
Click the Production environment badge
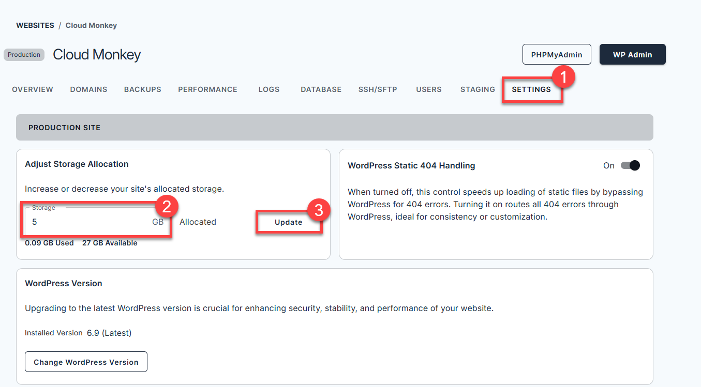24,54
